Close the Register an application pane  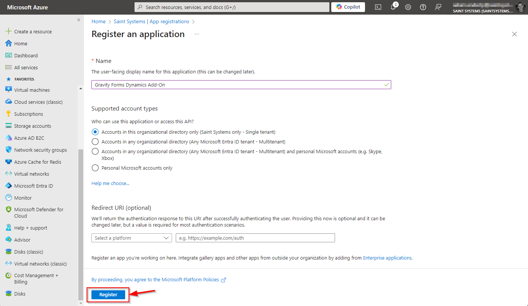point(515,34)
